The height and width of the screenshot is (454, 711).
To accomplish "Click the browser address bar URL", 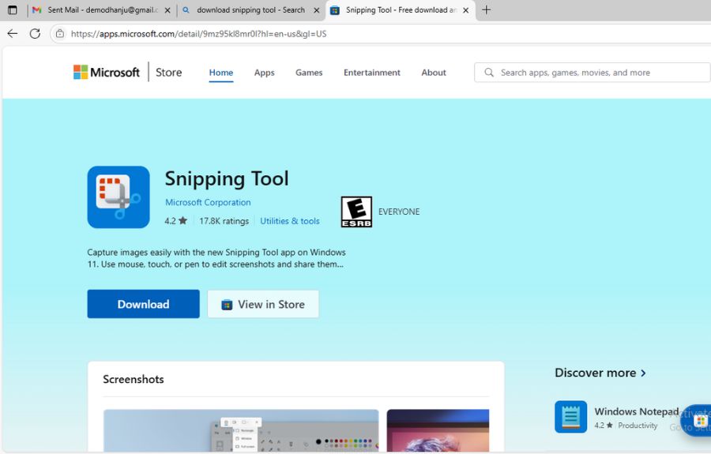I will coord(198,34).
